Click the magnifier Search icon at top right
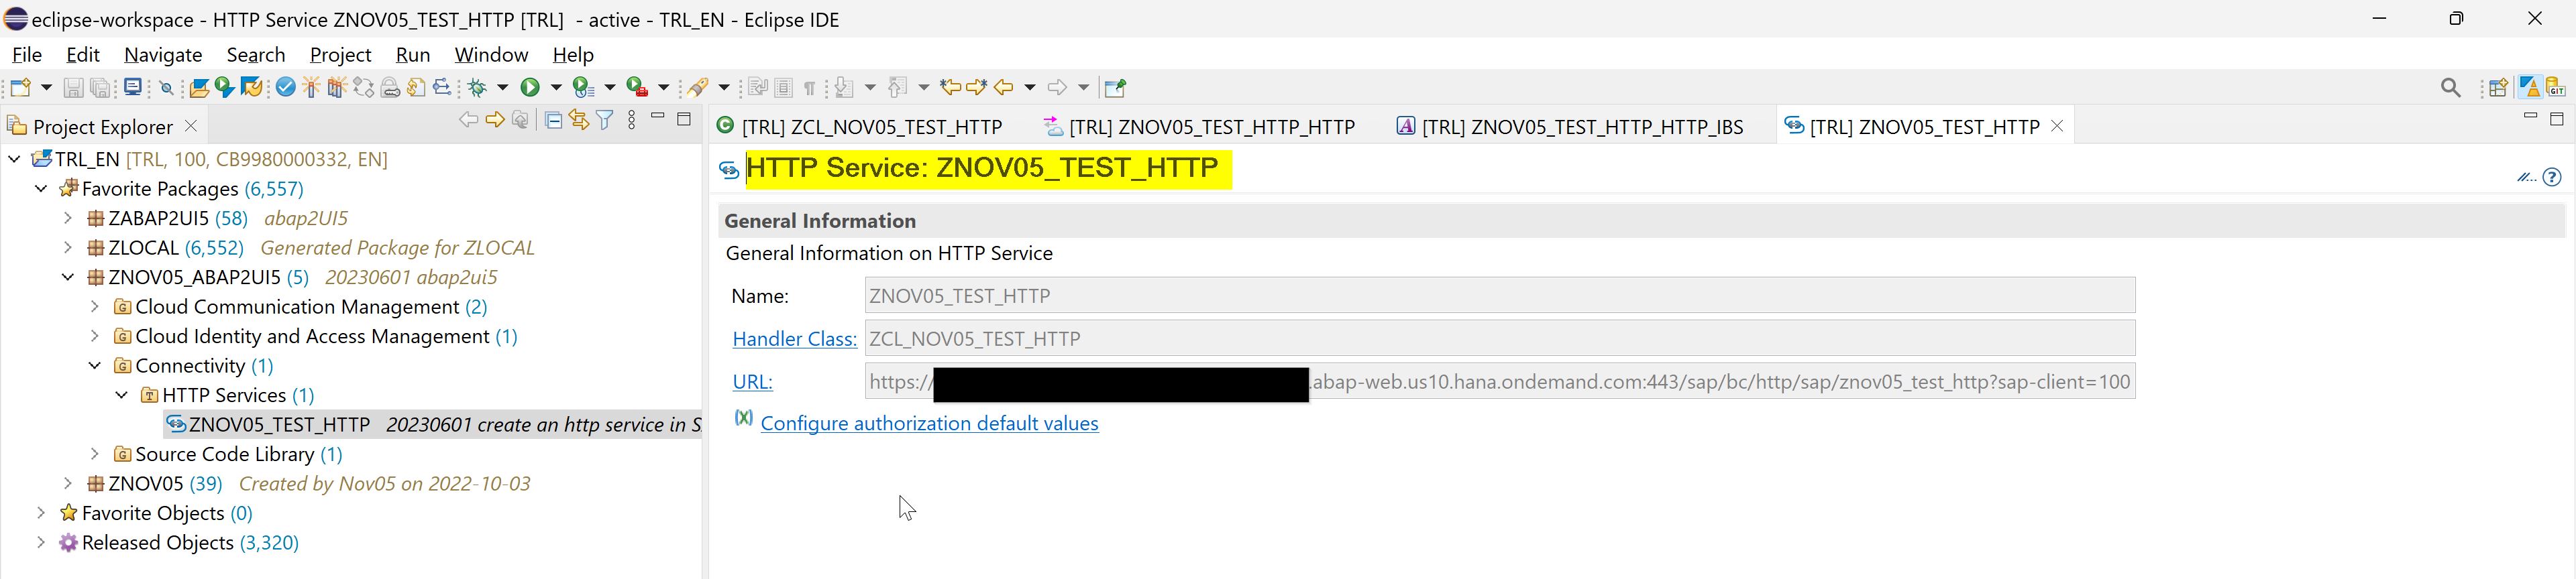Image resolution: width=2576 pixels, height=579 pixels. click(2450, 88)
